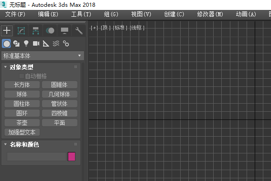Select the Cameras category icon

click(36, 43)
